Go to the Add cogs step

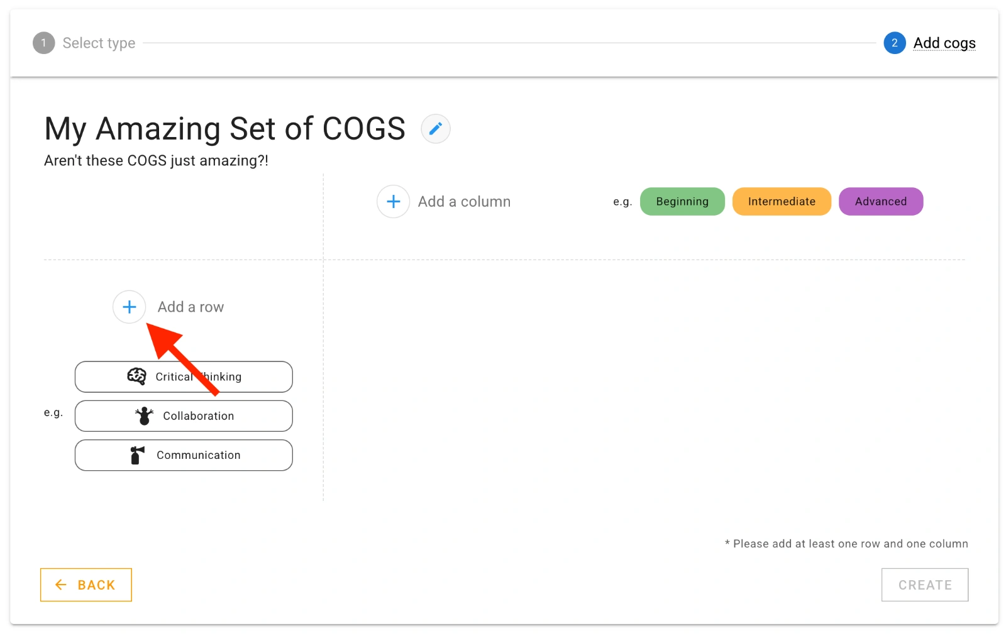click(944, 43)
